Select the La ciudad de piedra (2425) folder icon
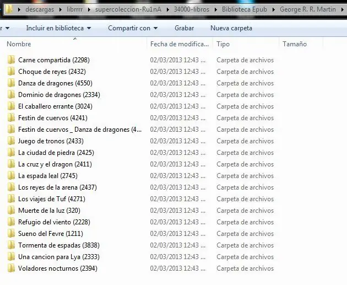 (x=11, y=153)
